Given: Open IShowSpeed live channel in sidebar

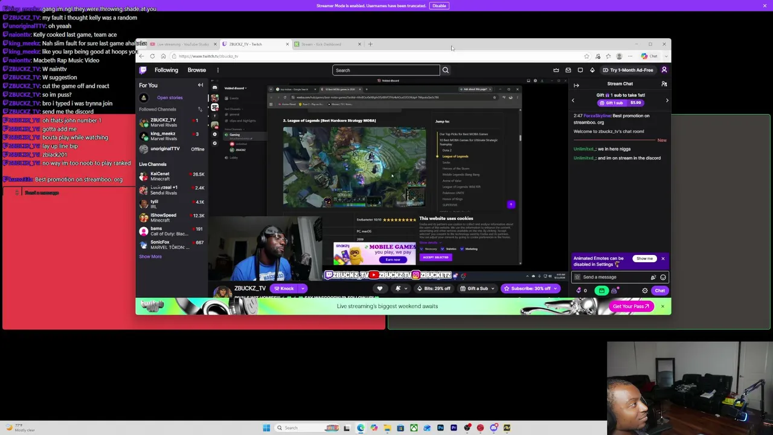Looking at the screenshot, I should (x=173, y=217).
